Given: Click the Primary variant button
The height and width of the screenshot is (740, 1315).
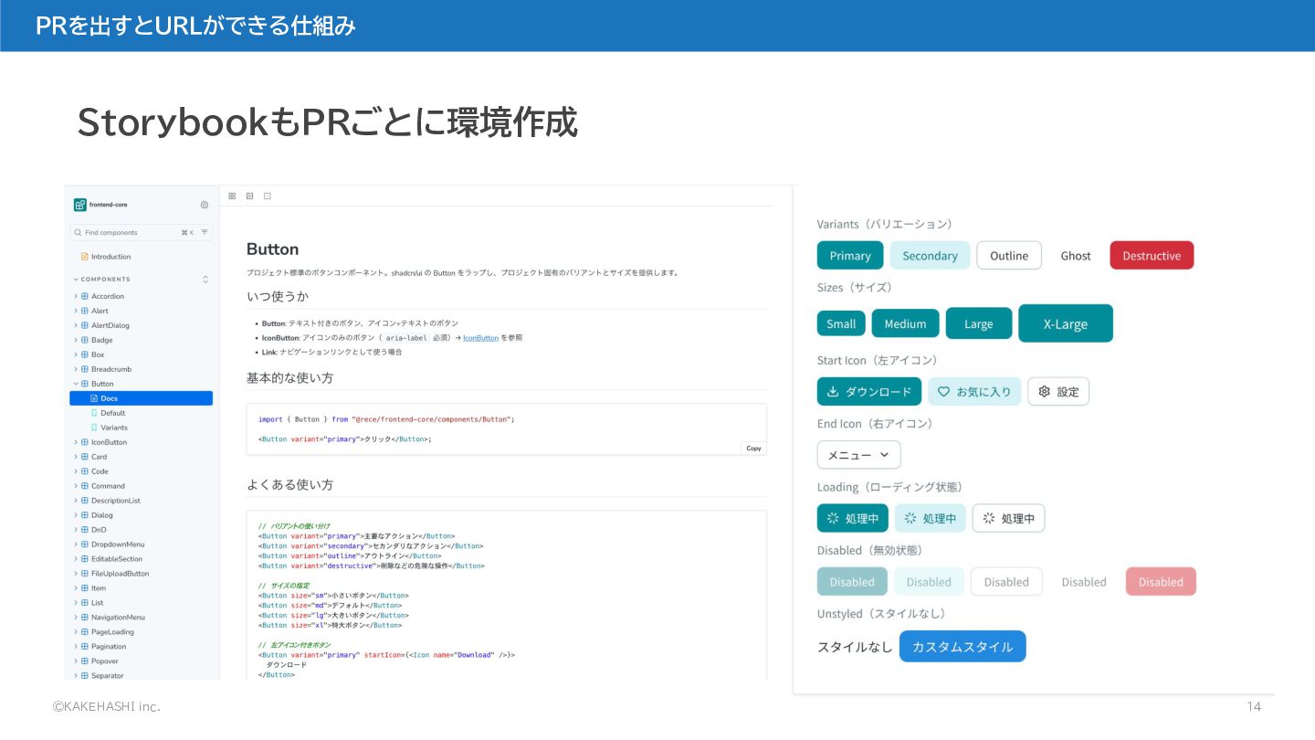Looking at the screenshot, I should tap(850, 256).
